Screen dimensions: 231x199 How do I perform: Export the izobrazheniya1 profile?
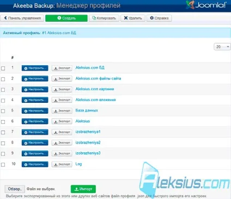62,132
